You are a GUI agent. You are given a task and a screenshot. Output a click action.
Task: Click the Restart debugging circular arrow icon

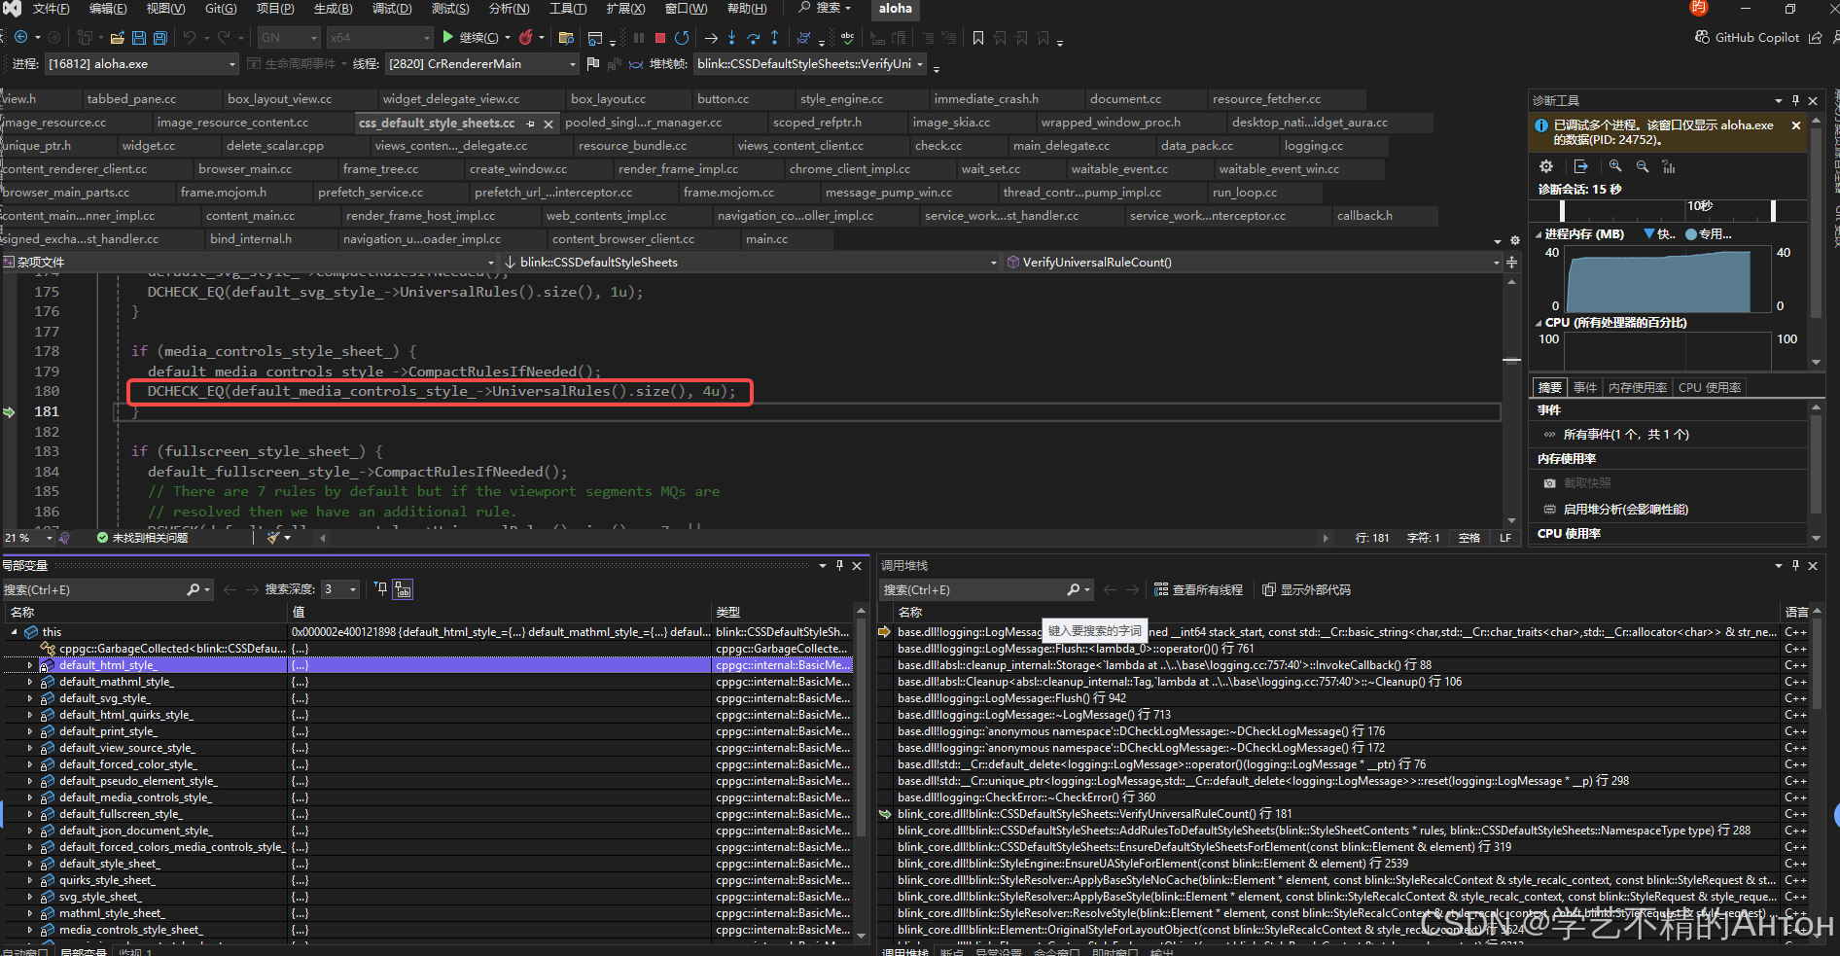pos(683,38)
